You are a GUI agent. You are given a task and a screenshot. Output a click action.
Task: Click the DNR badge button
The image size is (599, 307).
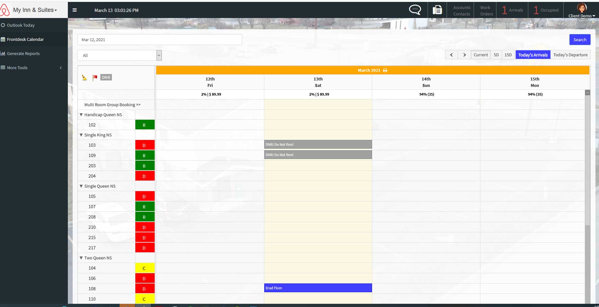[106, 77]
